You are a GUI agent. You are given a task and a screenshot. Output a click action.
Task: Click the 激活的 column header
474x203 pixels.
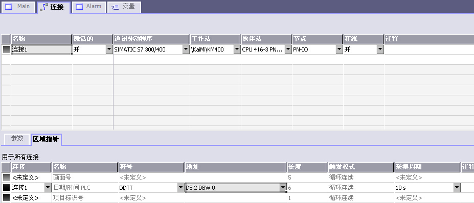(x=93, y=39)
